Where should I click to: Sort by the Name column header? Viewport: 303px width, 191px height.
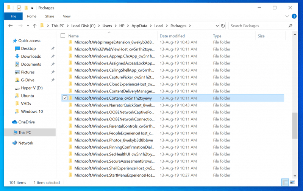[73, 36]
